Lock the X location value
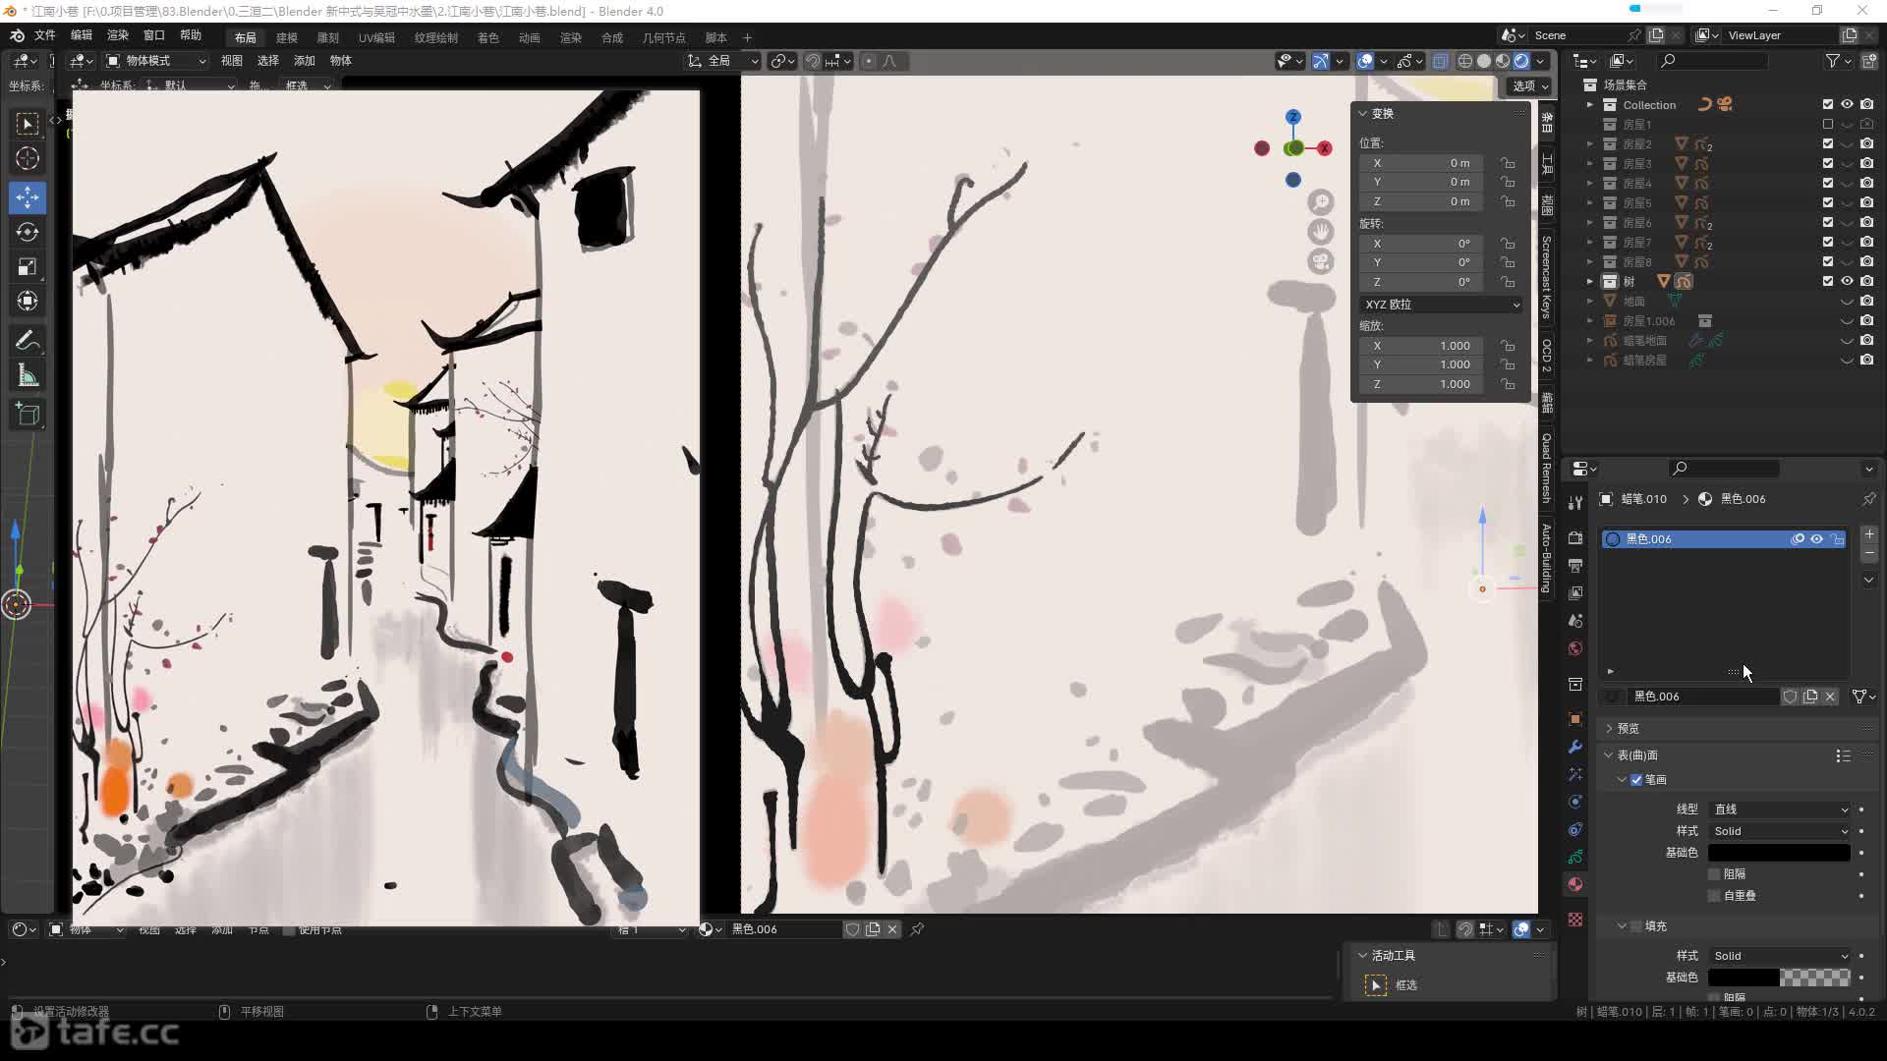Image resolution: width=1887 pixels, height=1061 pixels. coord(1508,163)
